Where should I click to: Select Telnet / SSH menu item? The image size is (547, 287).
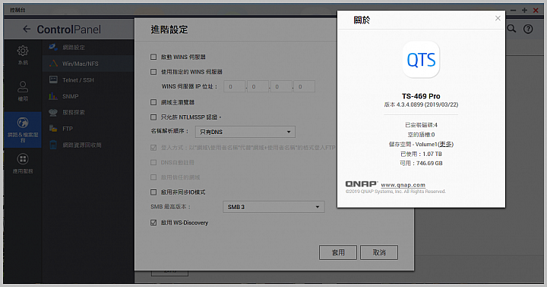click(88, 80)
